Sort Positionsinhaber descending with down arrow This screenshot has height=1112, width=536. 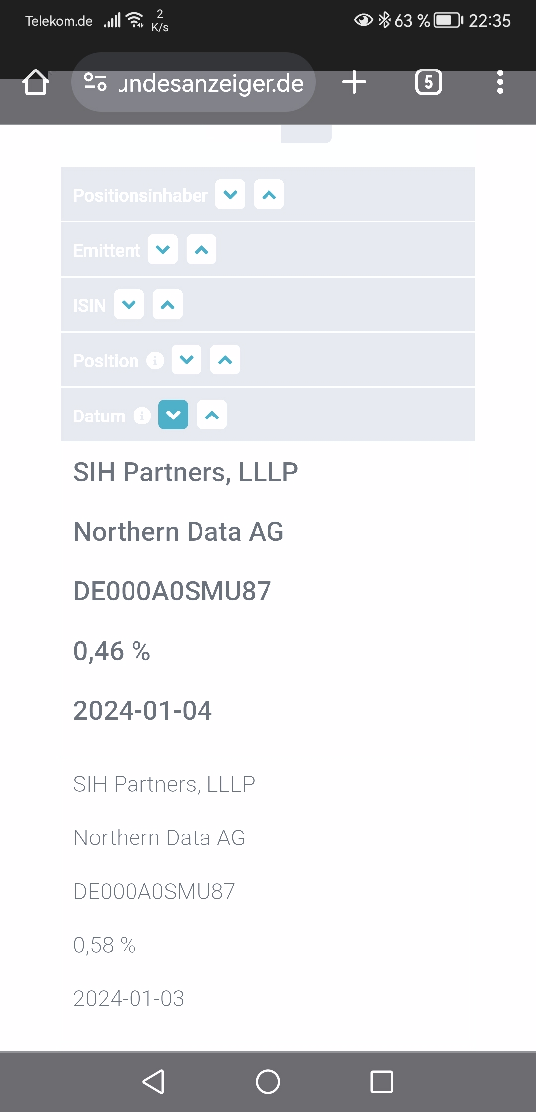(x=230, y=195)
